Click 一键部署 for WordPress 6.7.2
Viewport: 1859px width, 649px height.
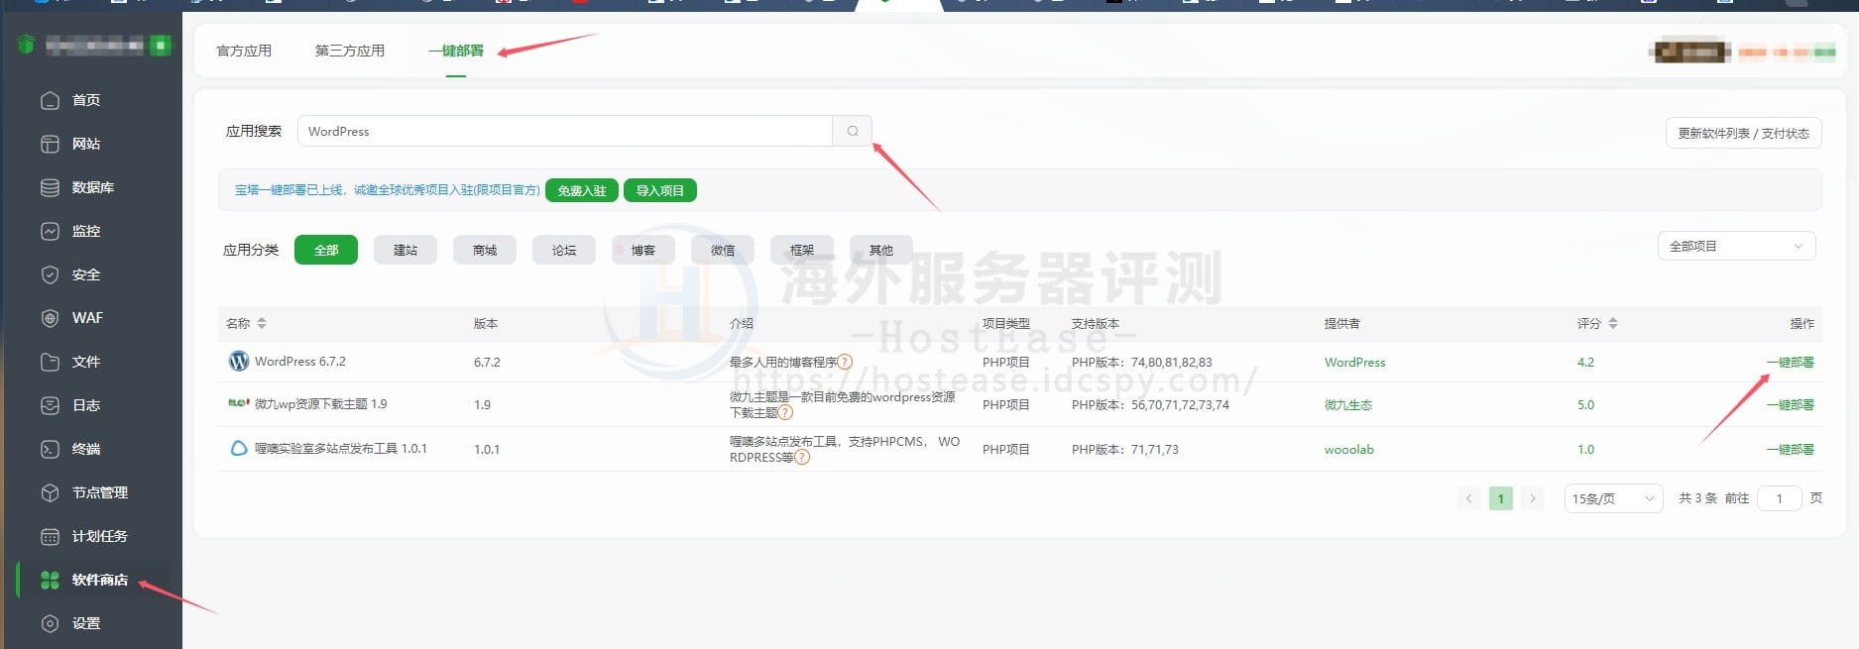[1790, 363]
